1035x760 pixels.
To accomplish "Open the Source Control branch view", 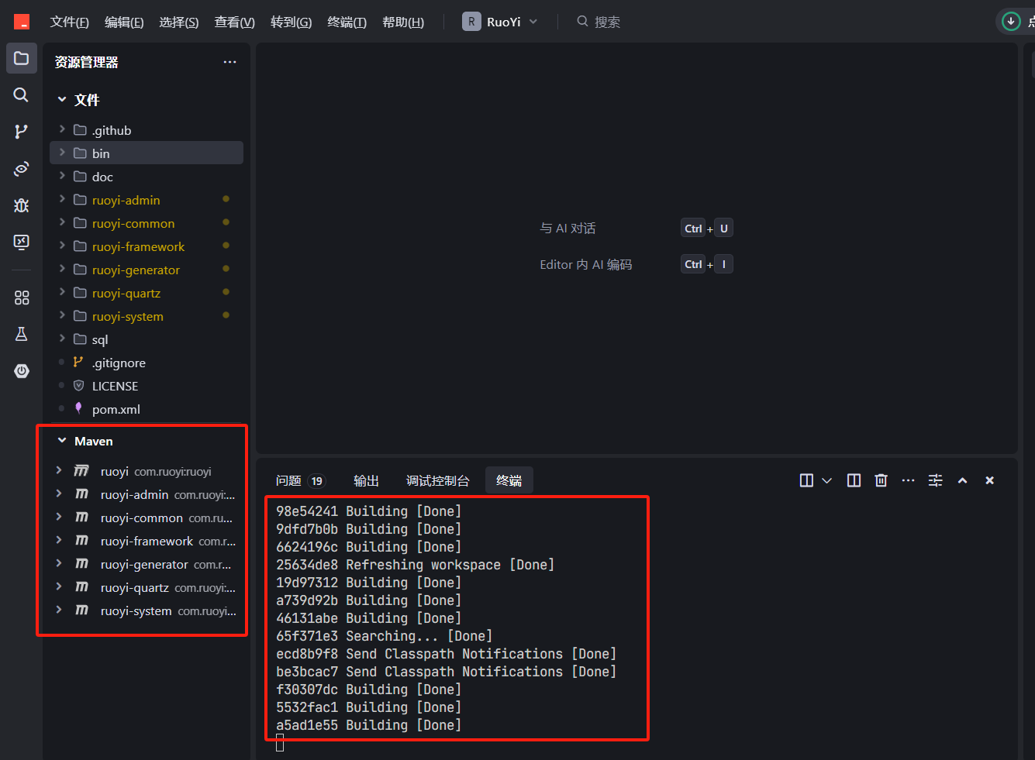I will (x=21, y=132).
